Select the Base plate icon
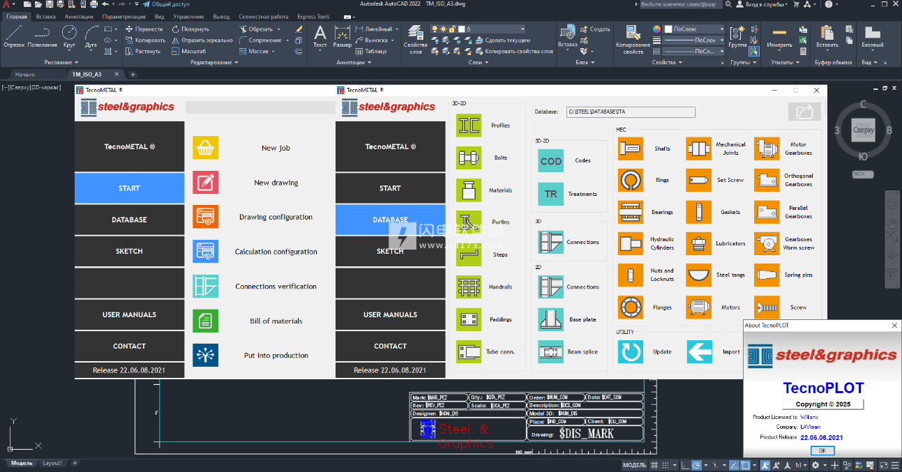Screen dimensions: 902x472 pos(550,319)
